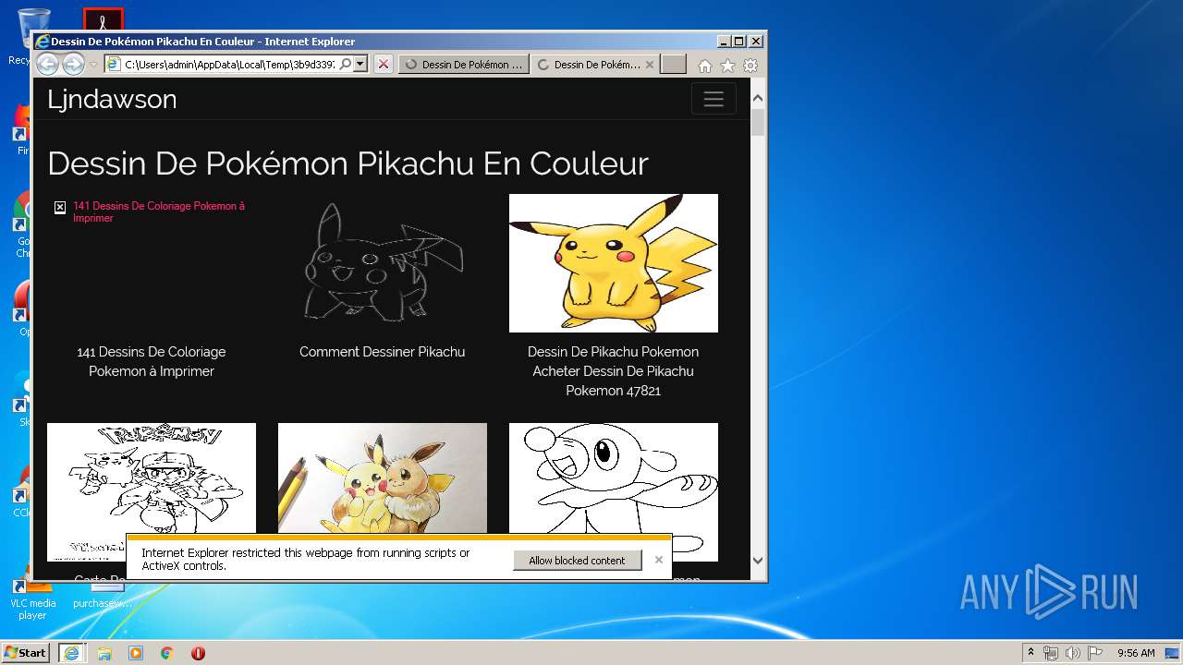Click the address bar search magnifier icon
Screen dimensions: 1183x665
345,64
